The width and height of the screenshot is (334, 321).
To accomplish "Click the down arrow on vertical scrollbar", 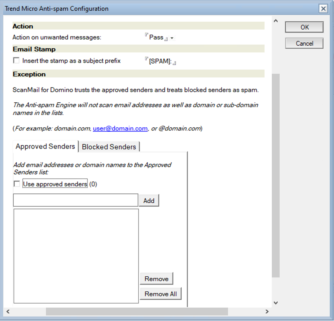I will 276,303.
